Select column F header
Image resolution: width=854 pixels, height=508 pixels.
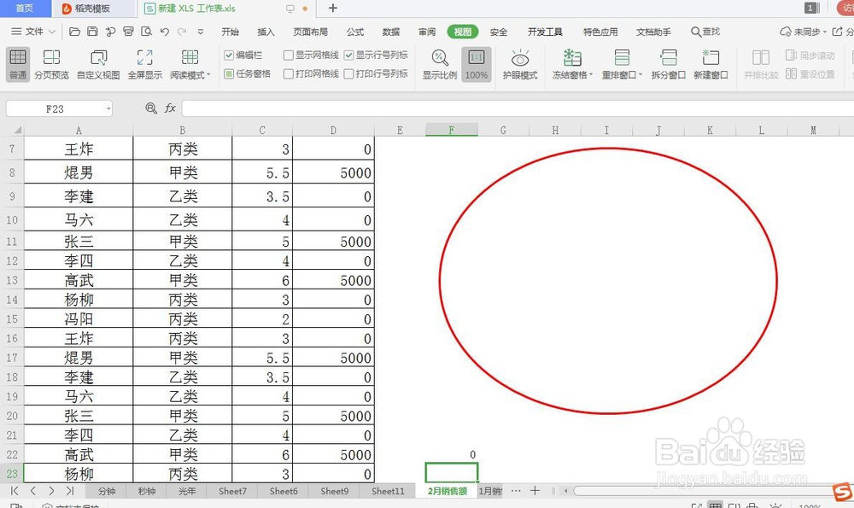pyautogui.click(x=452, y=130)
